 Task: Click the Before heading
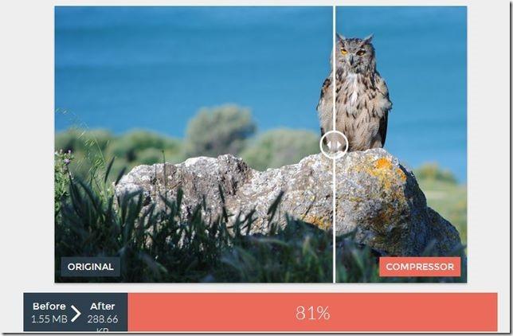(x=49, y=307)
